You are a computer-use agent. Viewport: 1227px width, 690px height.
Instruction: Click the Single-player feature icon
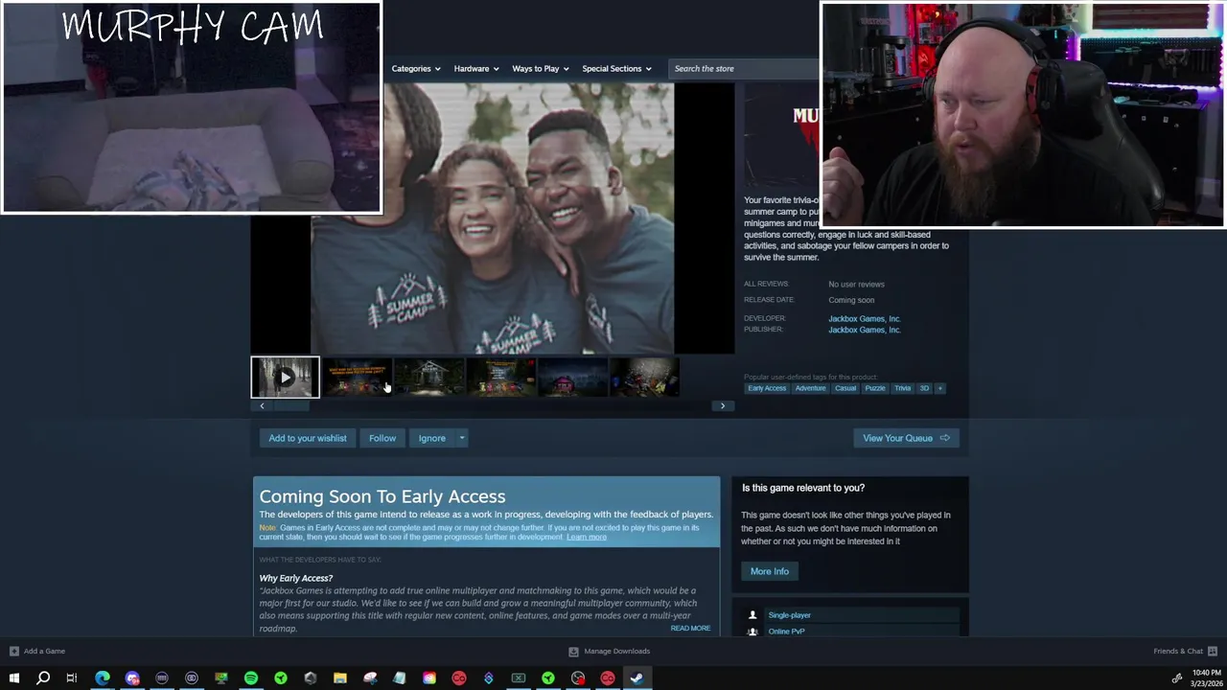(x=752, y=615)
